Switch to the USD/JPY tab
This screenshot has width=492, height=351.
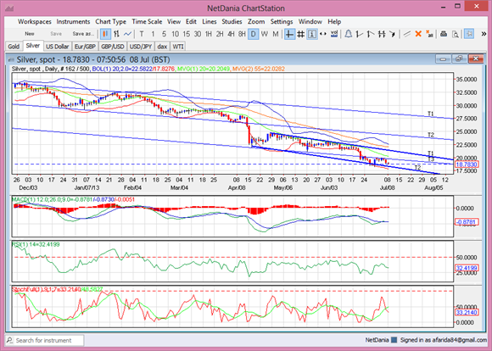pyautogui.click(x=141, y=47)
